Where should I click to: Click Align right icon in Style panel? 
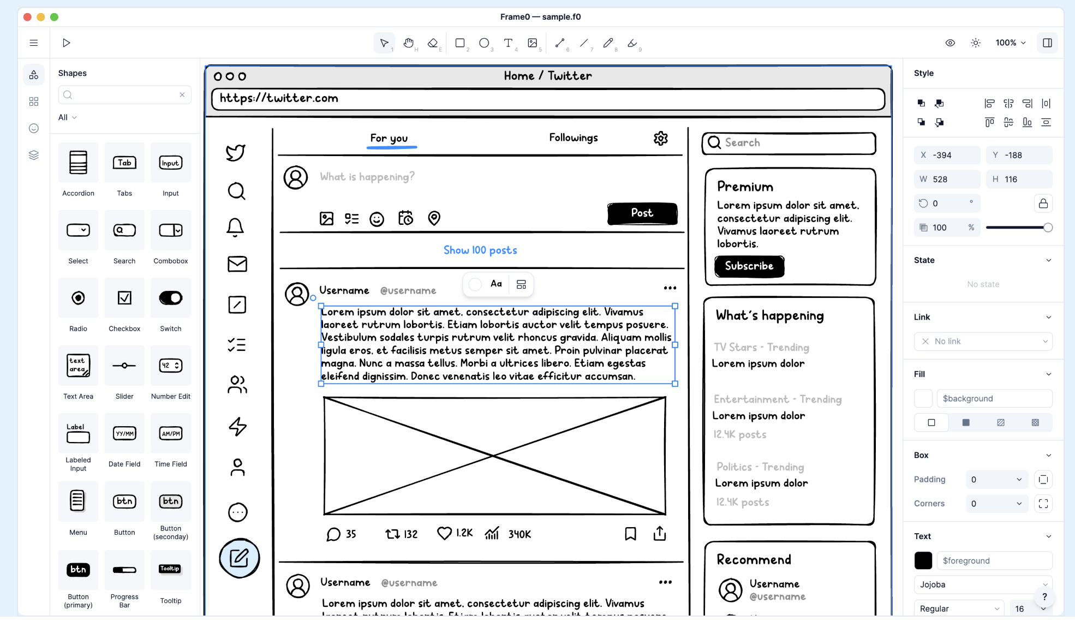tap(1027, 103)
